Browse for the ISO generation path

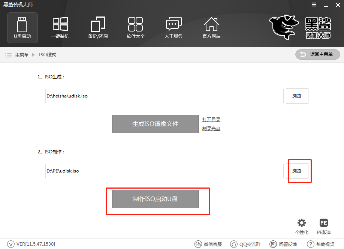[x=297, y=96]
